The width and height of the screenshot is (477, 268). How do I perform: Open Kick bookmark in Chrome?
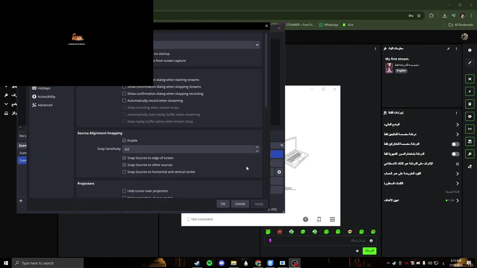pos(348,25)
